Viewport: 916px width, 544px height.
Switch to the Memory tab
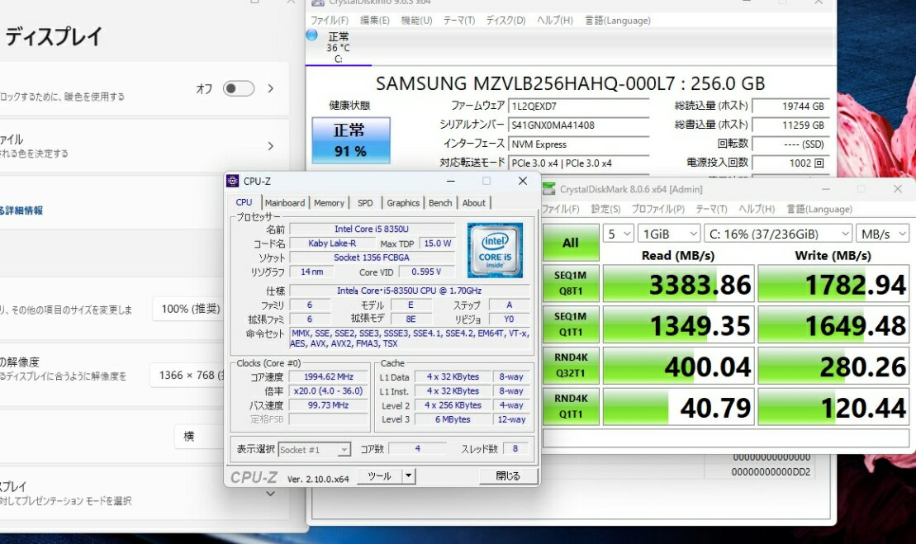[329, 202]
